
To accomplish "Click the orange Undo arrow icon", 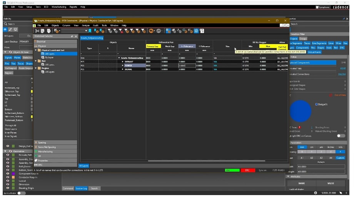I will 151,31.
